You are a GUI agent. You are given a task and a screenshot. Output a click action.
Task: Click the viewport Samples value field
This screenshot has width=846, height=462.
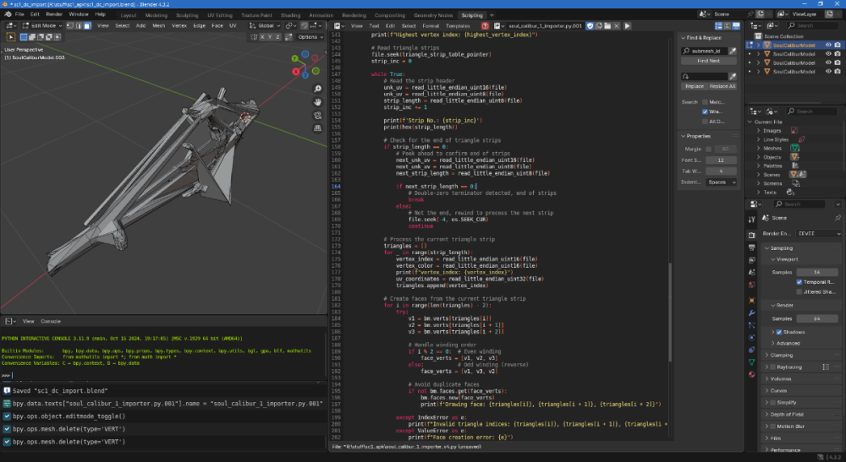tap(816, 271)
